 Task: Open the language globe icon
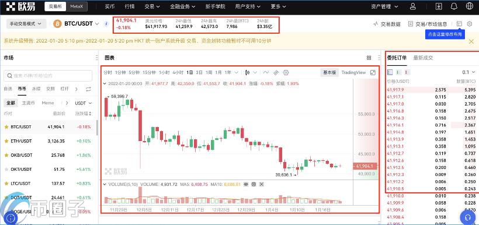[x=469, y=6]
